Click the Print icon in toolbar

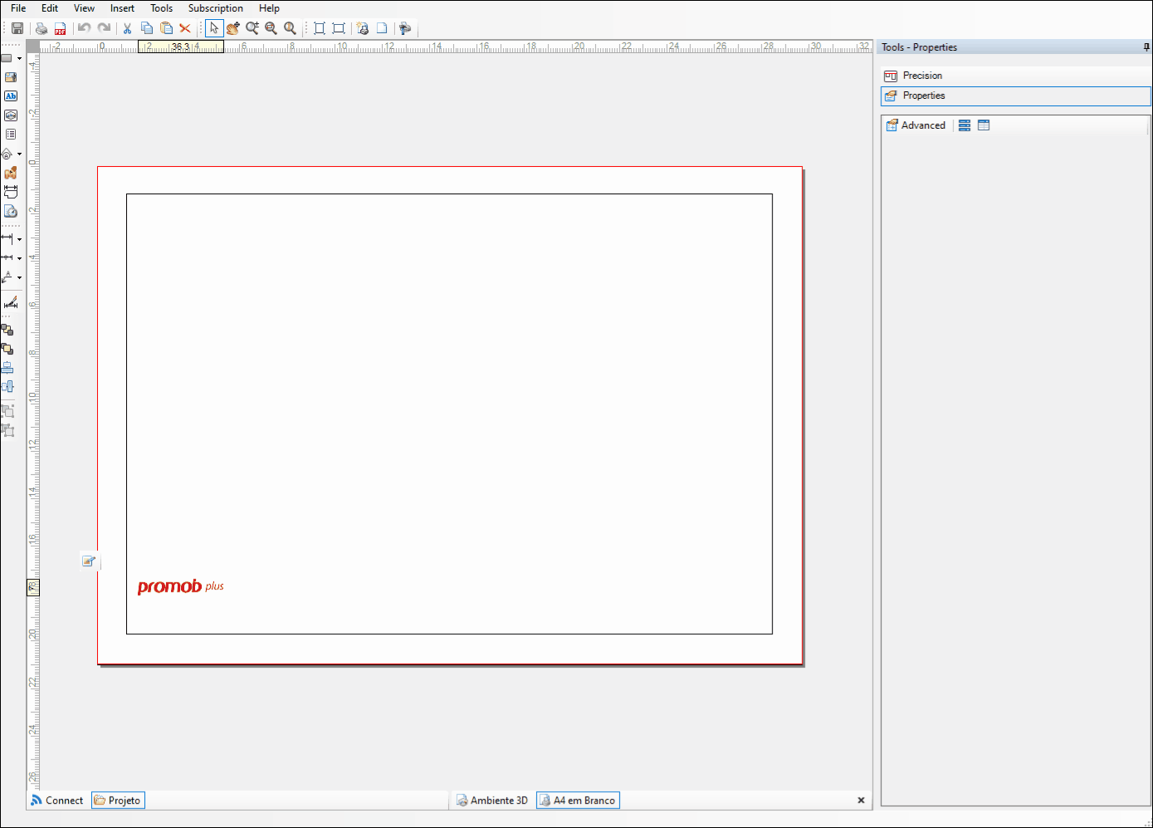tap(41, 28)
